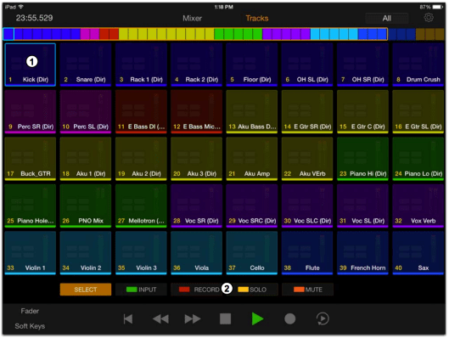Screen dimensions: 449x338
Task: Open the All track filter selector
Action: coord(386,19)
